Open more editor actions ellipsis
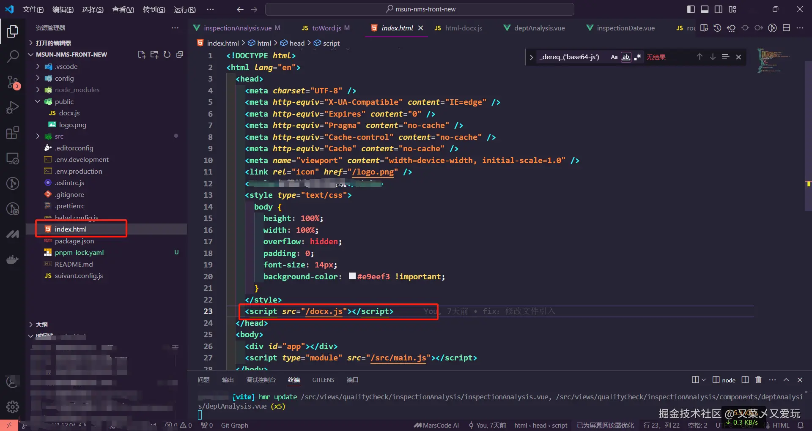This screenshot has width=812, height=431. [x=800, y=28]
